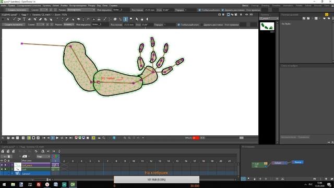
Task: Toggle 'Глобальный ключ' checkbox in viewer options bar
Action: coord(178,25)
